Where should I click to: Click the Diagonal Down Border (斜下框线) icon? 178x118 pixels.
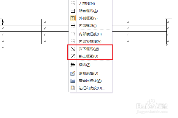pyautogui.click(x=73, y=49)
